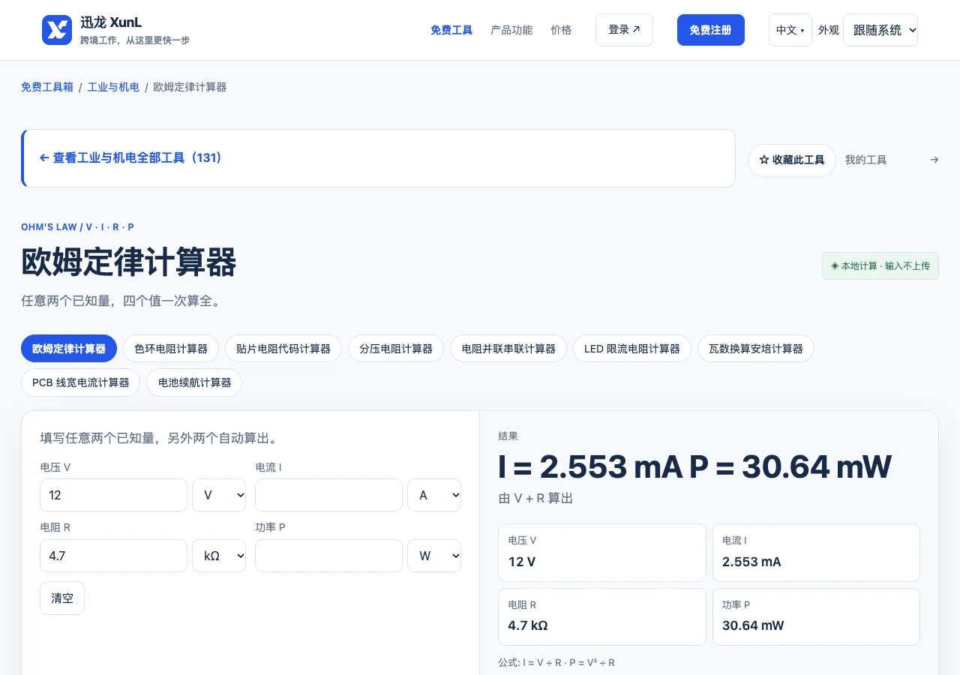Click the 收藏此工具 button
960x675 pixels.
[792, 160]
